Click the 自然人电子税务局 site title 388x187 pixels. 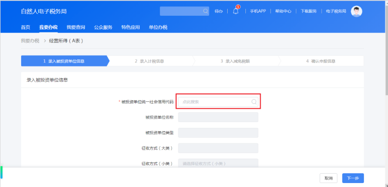pos(44,11)
